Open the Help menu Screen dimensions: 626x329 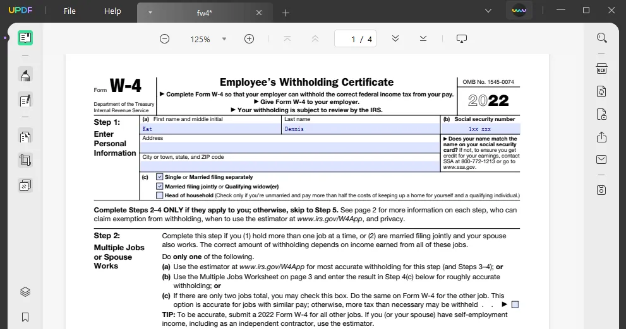[x=112, y=11]
